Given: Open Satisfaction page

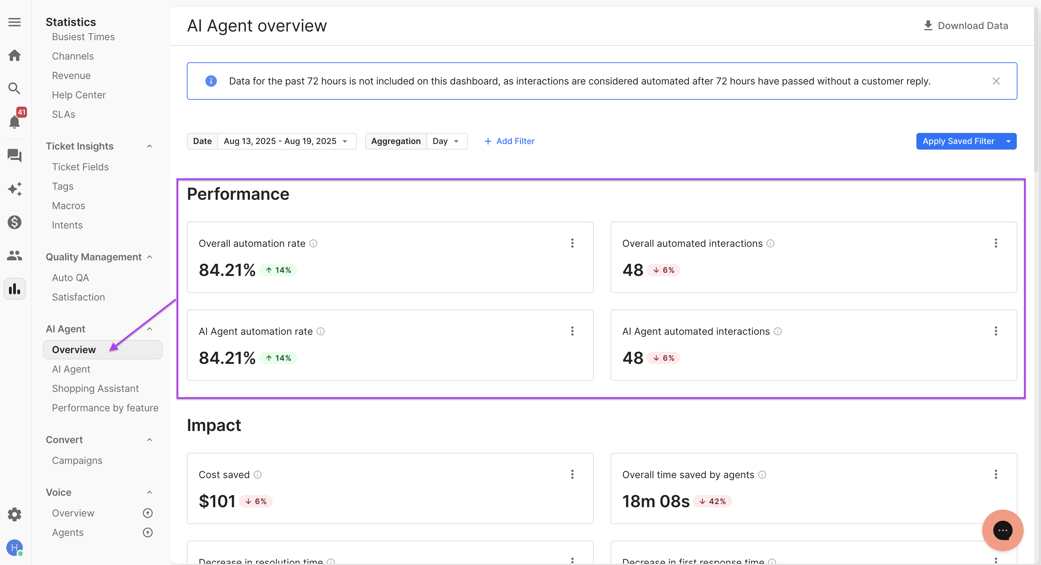Looking at the screenshot, I should pos(79,297).
